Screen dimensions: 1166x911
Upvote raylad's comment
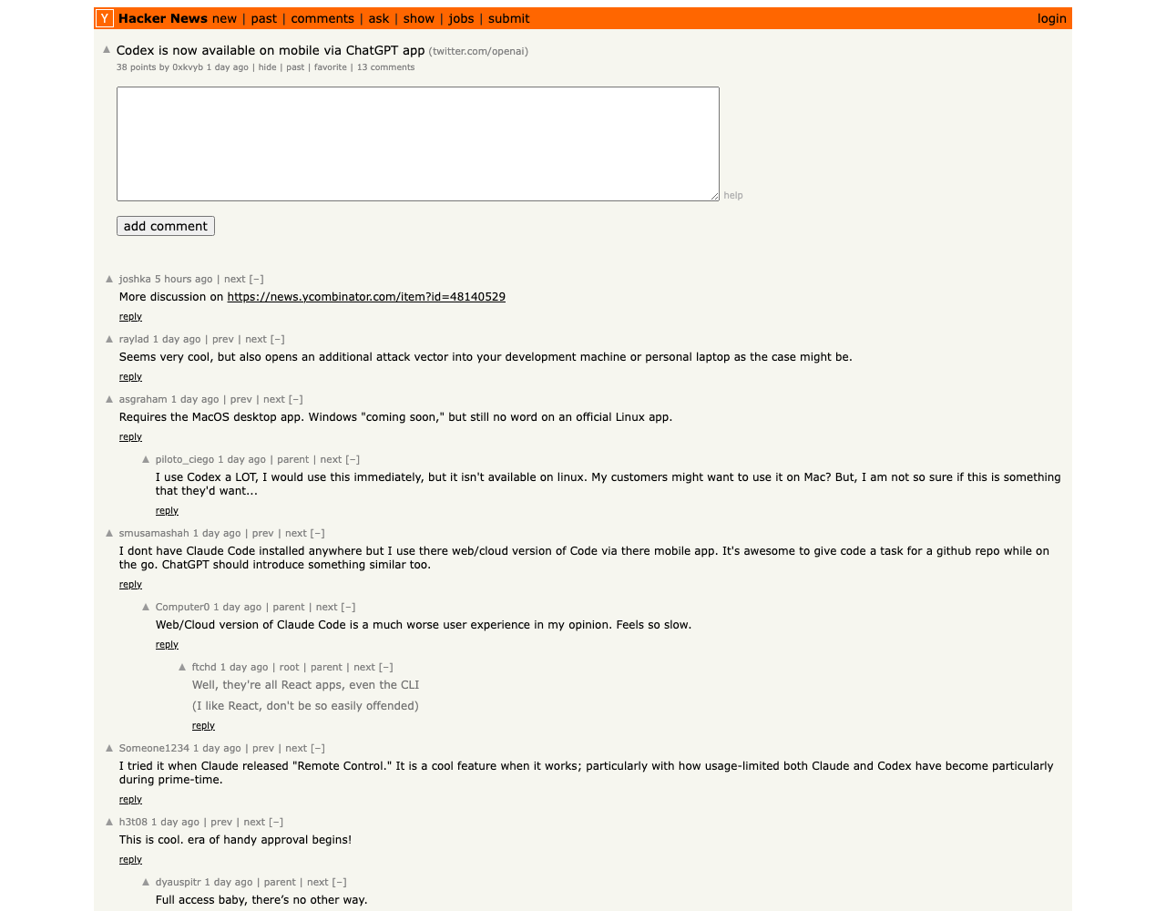pos(109,339)
